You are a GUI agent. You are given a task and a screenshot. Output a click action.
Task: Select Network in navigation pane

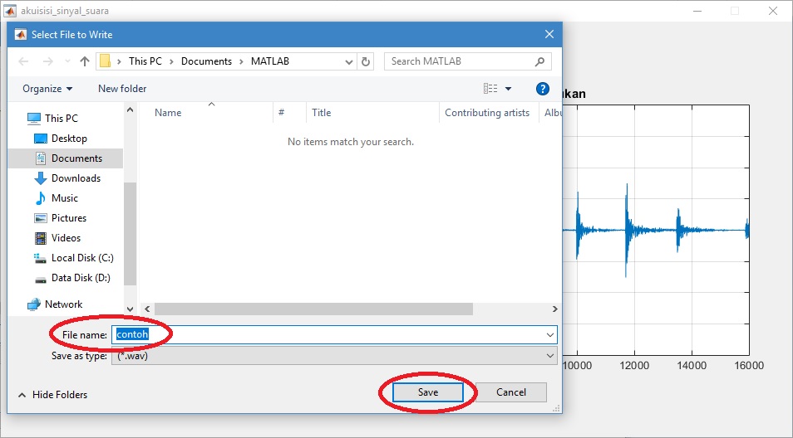[x=63, y=304]
